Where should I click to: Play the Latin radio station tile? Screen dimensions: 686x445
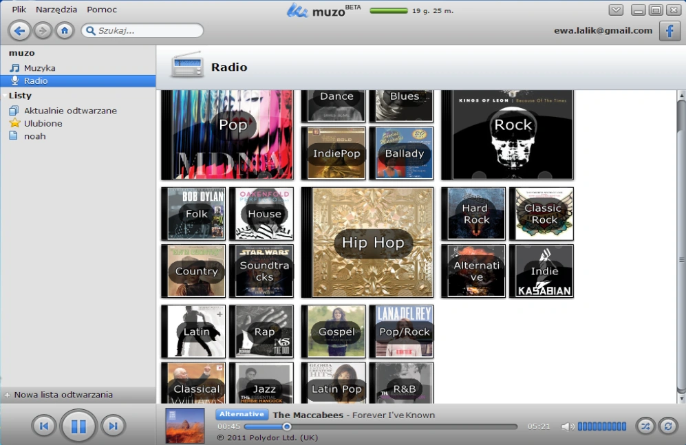point(193,332)
